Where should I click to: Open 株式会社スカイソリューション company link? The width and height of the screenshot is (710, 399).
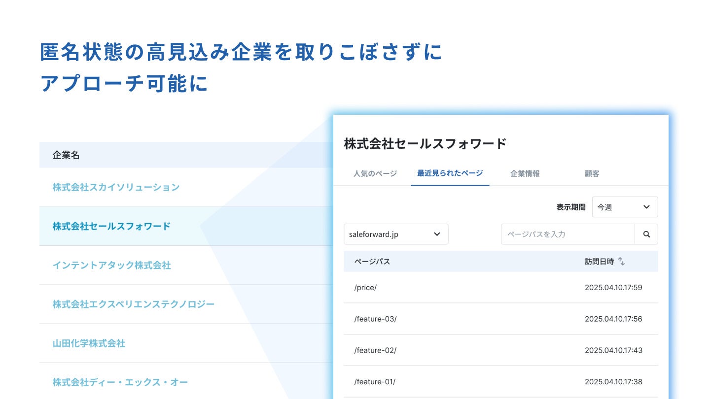(116, 187)
